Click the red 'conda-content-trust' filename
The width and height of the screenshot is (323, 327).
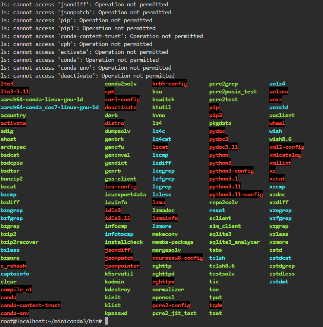30,305
